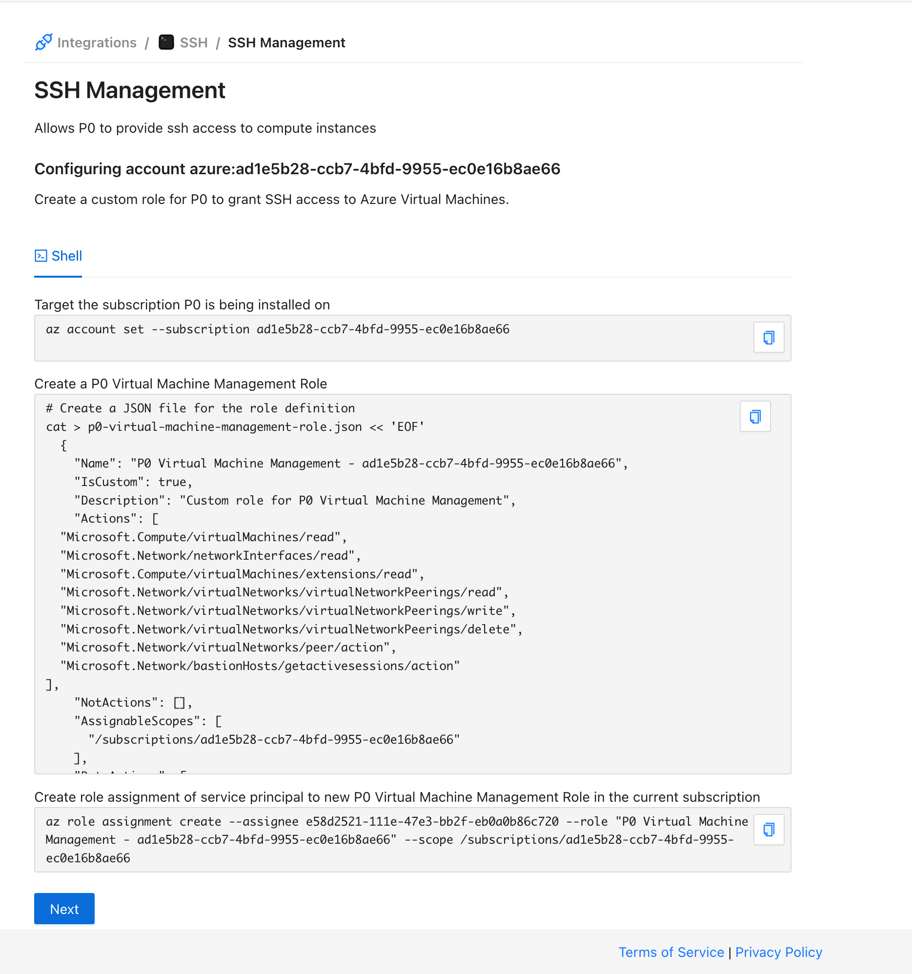Open the Terms of Service link
The image size is (912, 974).
pyautogui.click(x=670, y=952)
